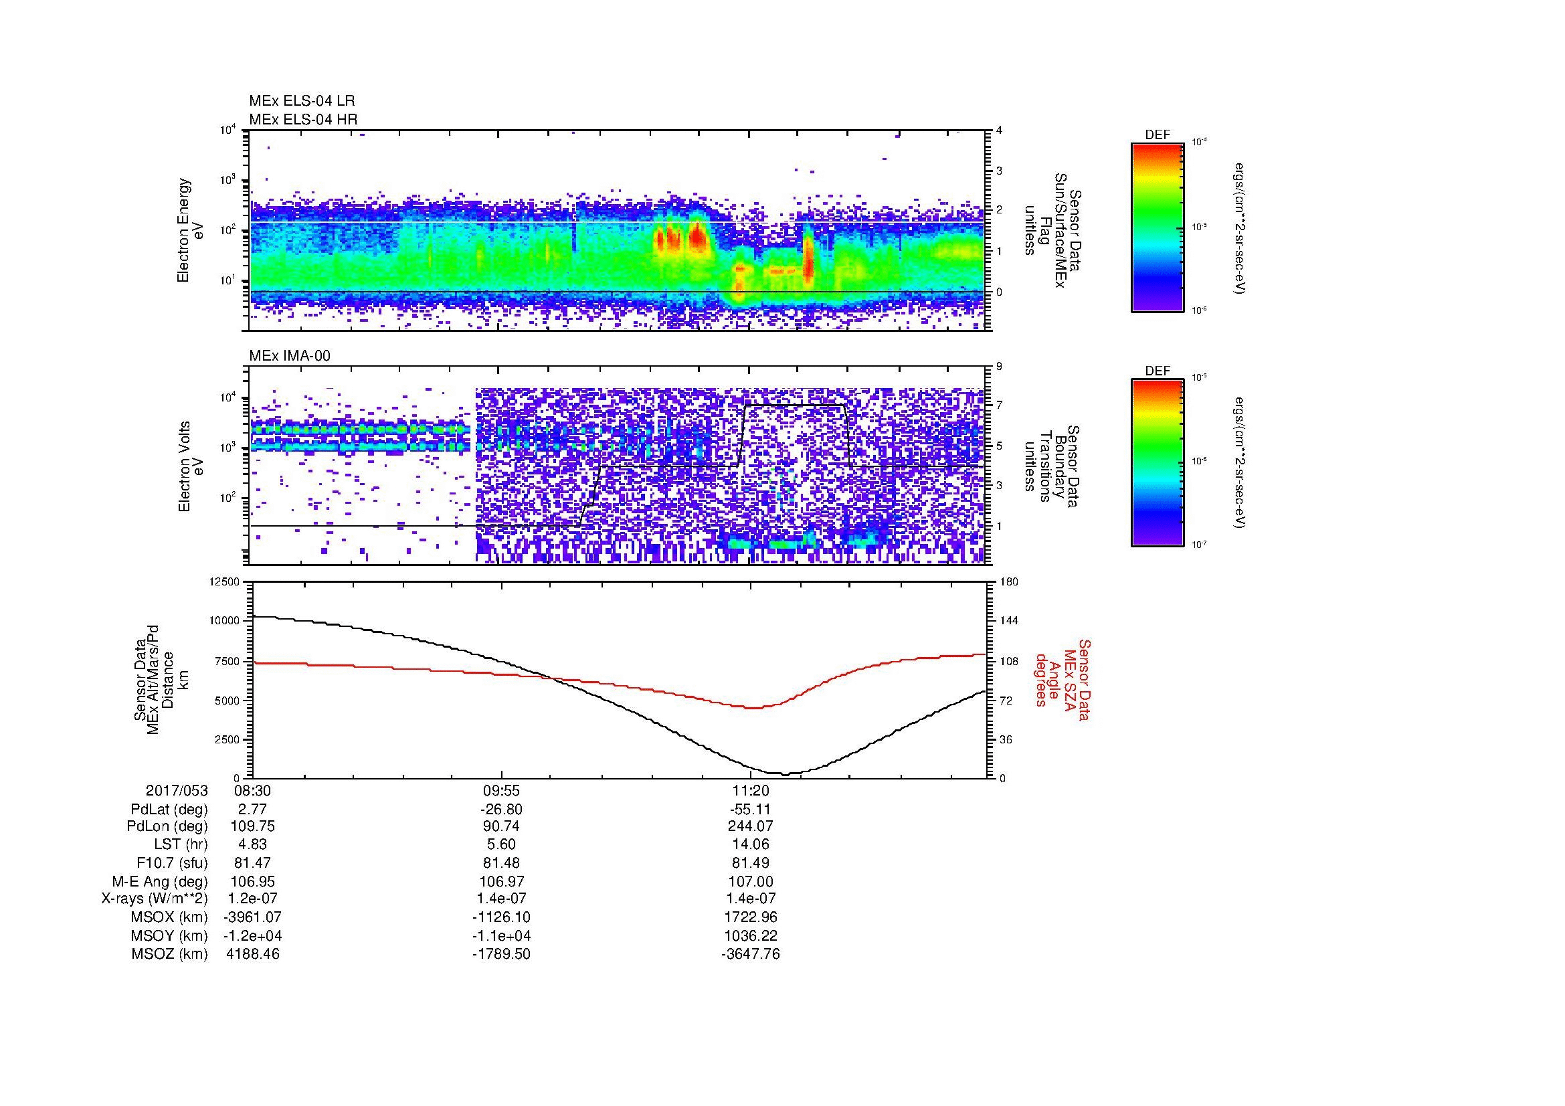Click MSOY value '-1.2e+04'
This screenshot has width=1565, height=1106.
[252, 935]
